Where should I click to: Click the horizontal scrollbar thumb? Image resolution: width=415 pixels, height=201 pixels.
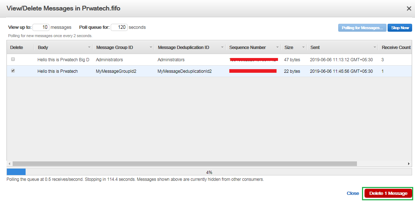185,164
